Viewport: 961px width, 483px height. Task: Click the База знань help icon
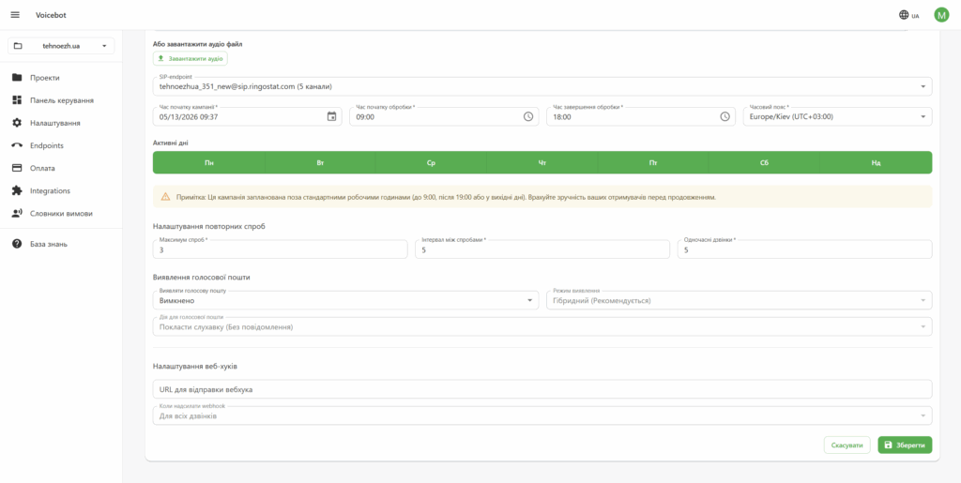pyautogui.click(x=17, y=244)
